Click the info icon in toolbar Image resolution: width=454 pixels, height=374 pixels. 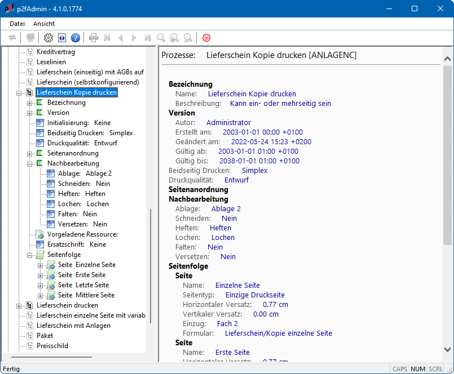pyautogui.click(x=62, y=38)
